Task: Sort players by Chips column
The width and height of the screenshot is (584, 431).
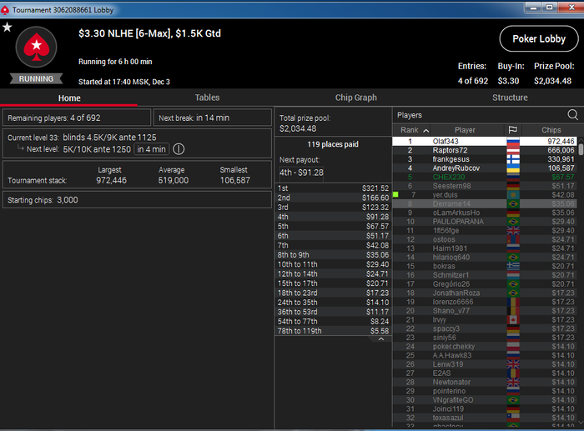Action: [x=551, y=130]
